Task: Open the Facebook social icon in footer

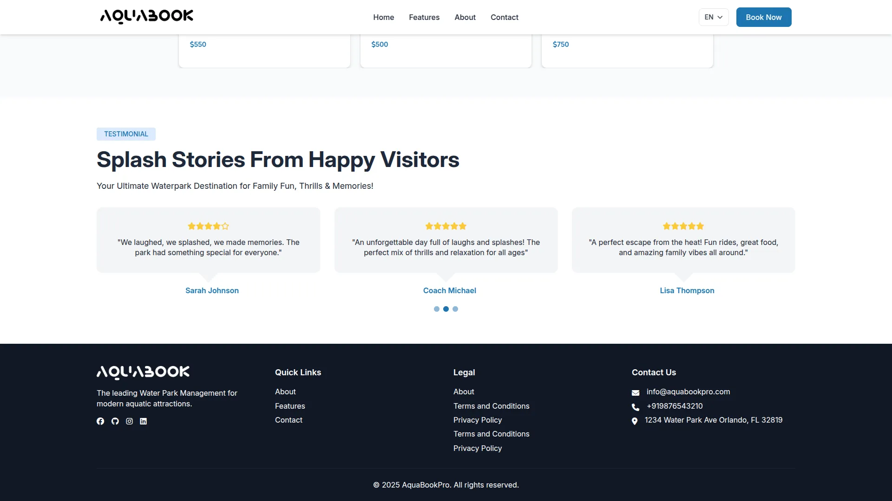Action: pyautogui.click(x=100, y=421)
